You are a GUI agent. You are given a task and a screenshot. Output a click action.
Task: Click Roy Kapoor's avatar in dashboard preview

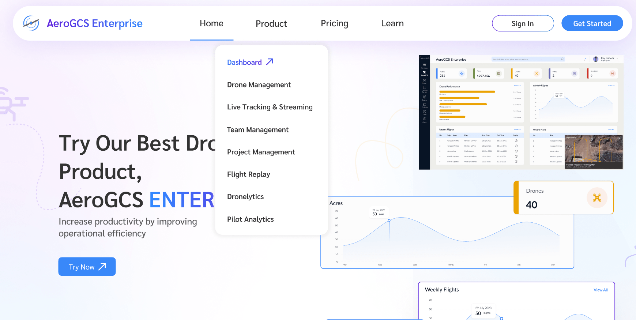(596, 59)
